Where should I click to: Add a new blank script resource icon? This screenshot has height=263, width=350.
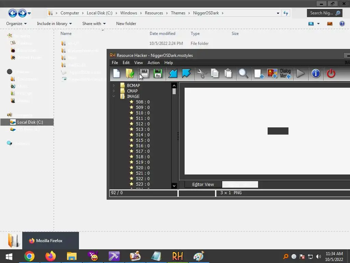pyautogui.click(x=259, y=74)
